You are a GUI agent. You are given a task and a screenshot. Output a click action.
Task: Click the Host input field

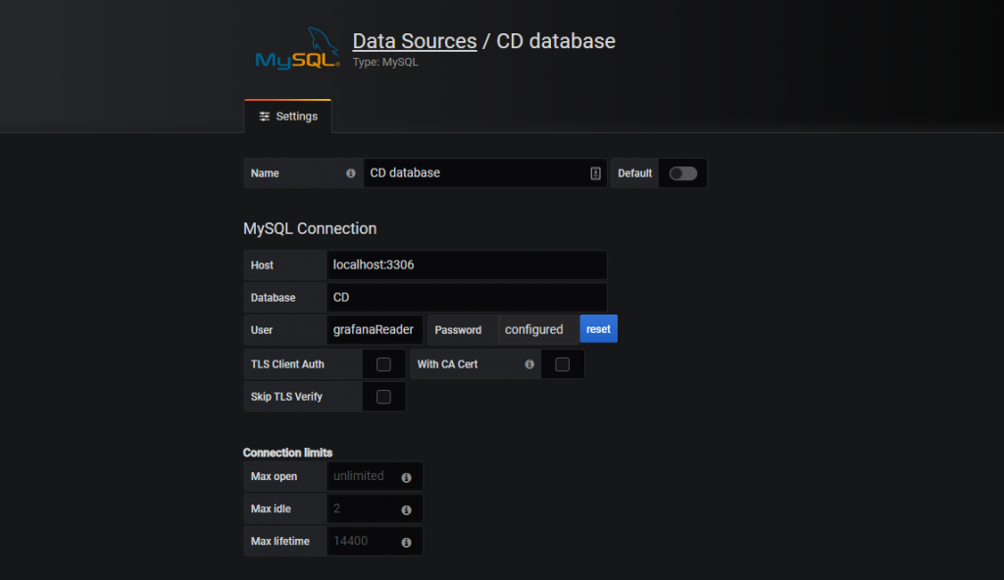click(466, 266)
